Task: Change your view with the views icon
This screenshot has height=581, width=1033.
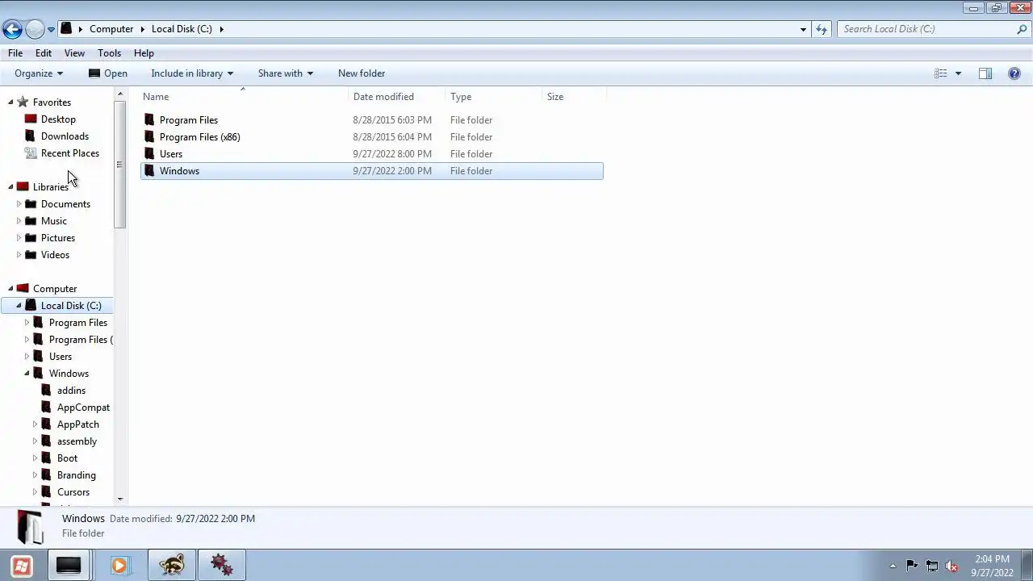Action: (941, 73)
